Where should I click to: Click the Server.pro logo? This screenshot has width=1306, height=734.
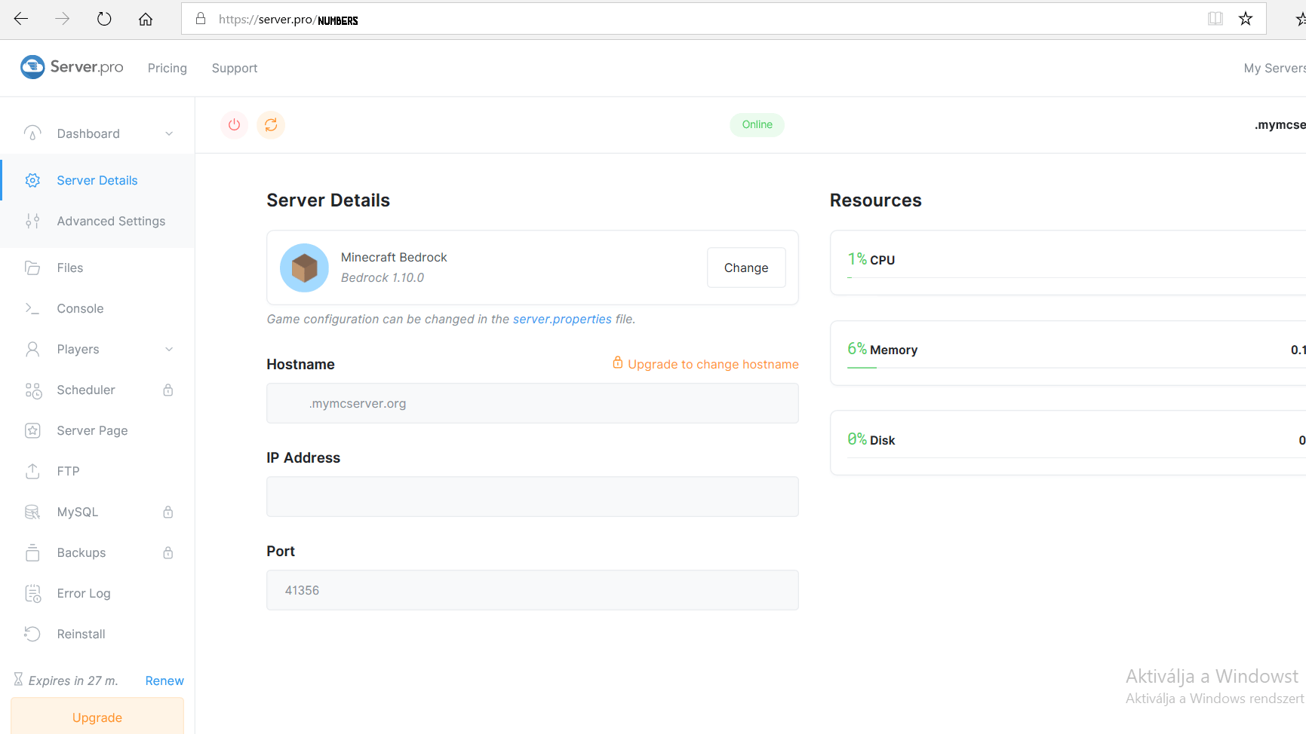[72, 67]
